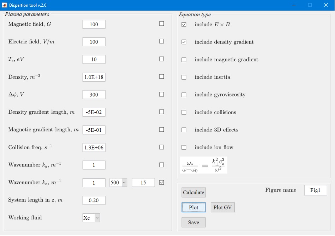Check include collisions option

(184, 112)
